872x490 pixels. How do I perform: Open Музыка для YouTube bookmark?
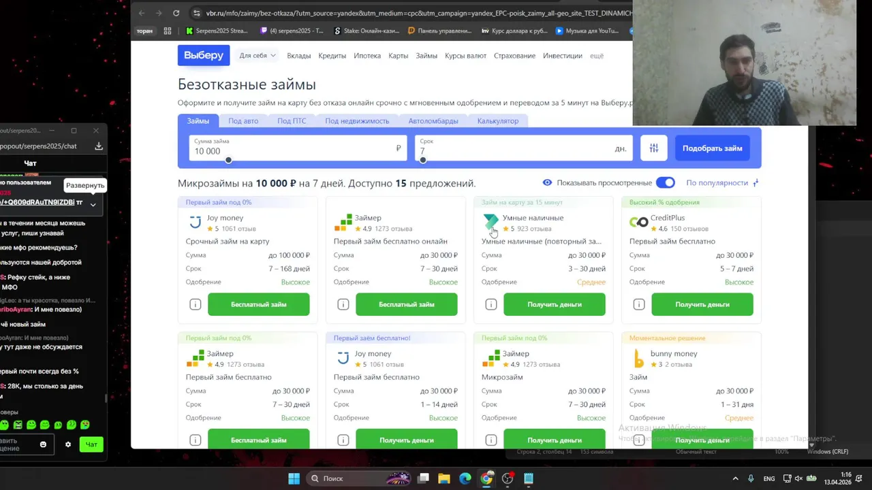[x=587, y=31]
